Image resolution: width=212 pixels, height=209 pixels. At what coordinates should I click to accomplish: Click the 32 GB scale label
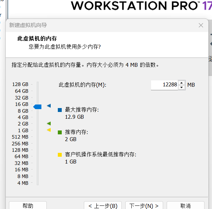coord(22,98)
